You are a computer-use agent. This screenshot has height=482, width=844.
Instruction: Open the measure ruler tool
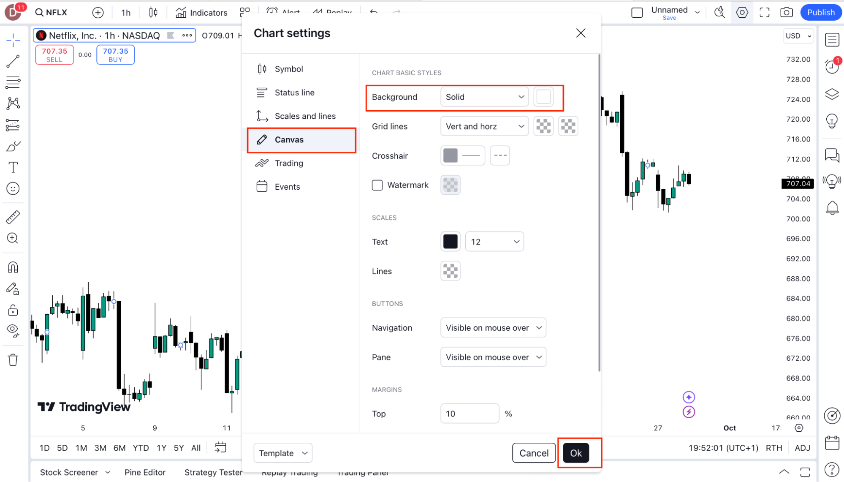click(x=13, y=217)
